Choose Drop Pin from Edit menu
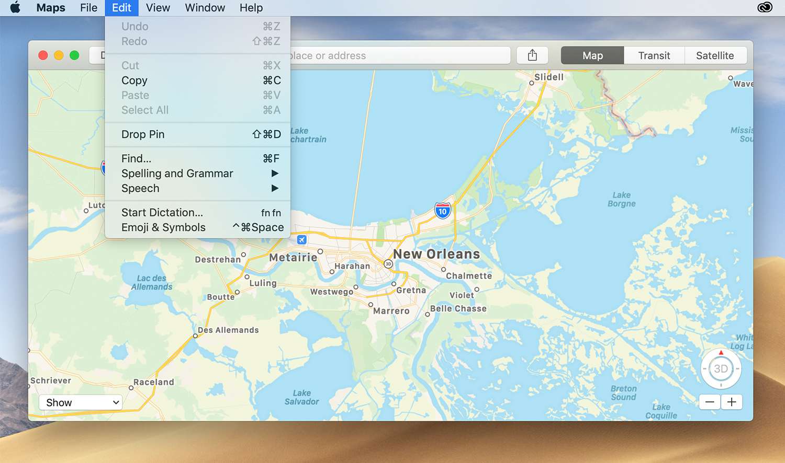The height and width of the screenshot is (463, 785). (198, 134)
